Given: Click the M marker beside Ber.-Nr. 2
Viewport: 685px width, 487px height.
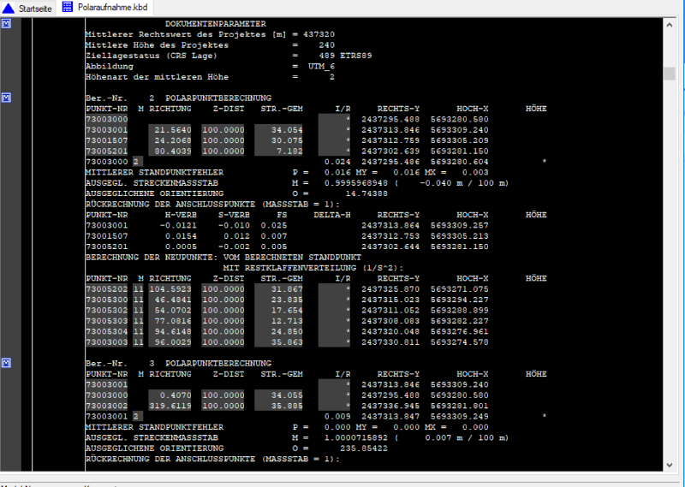Looking at the screenshot, I should tap(6, 98).
